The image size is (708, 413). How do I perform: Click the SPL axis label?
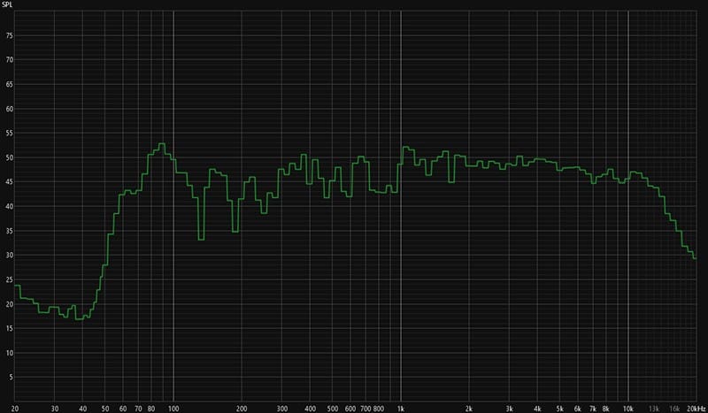tap(7, 5)
